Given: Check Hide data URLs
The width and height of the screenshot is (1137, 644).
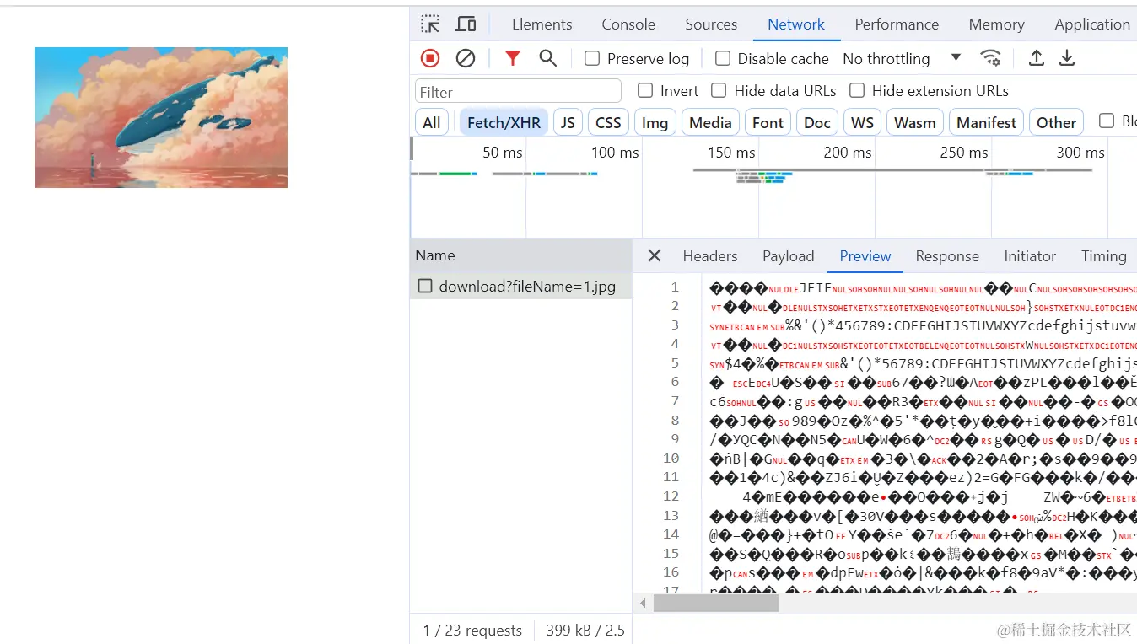Looking at the screenshot, I should coord(718,90).
